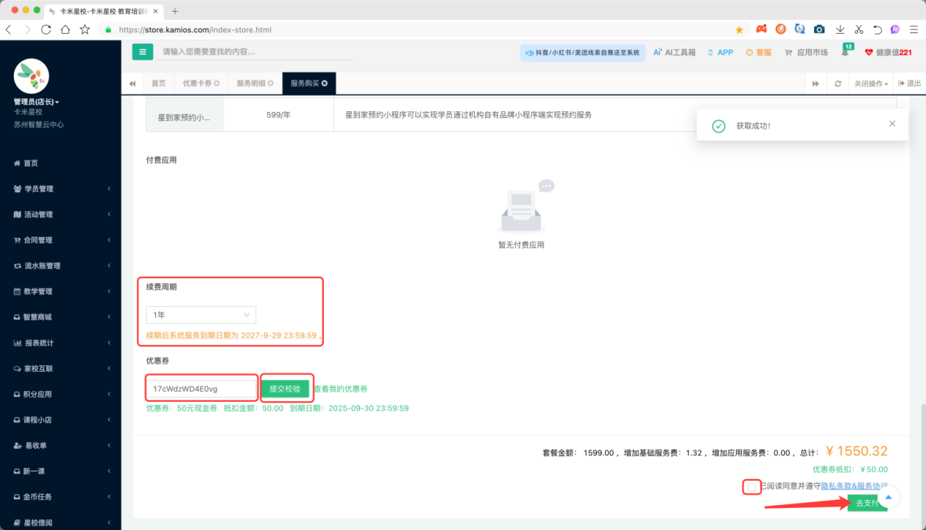Viewport: 926px width, 530px height.
Task: Open the 查看我的优惠券 link
Action: pyautogui.click(x=341, y=389)
